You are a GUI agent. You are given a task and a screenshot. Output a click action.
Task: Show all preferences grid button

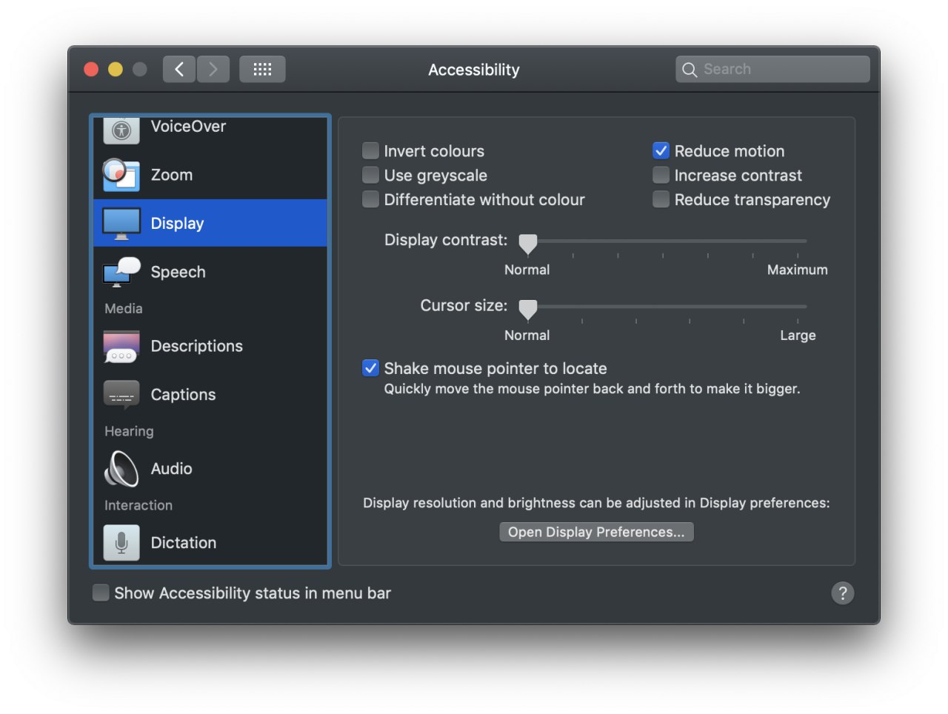pos(262,69)
